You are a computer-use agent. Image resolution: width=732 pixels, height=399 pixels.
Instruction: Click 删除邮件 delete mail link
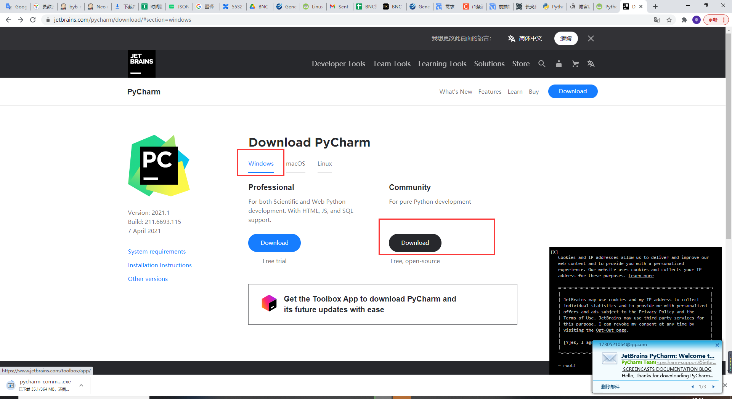(x=610, y=387)
